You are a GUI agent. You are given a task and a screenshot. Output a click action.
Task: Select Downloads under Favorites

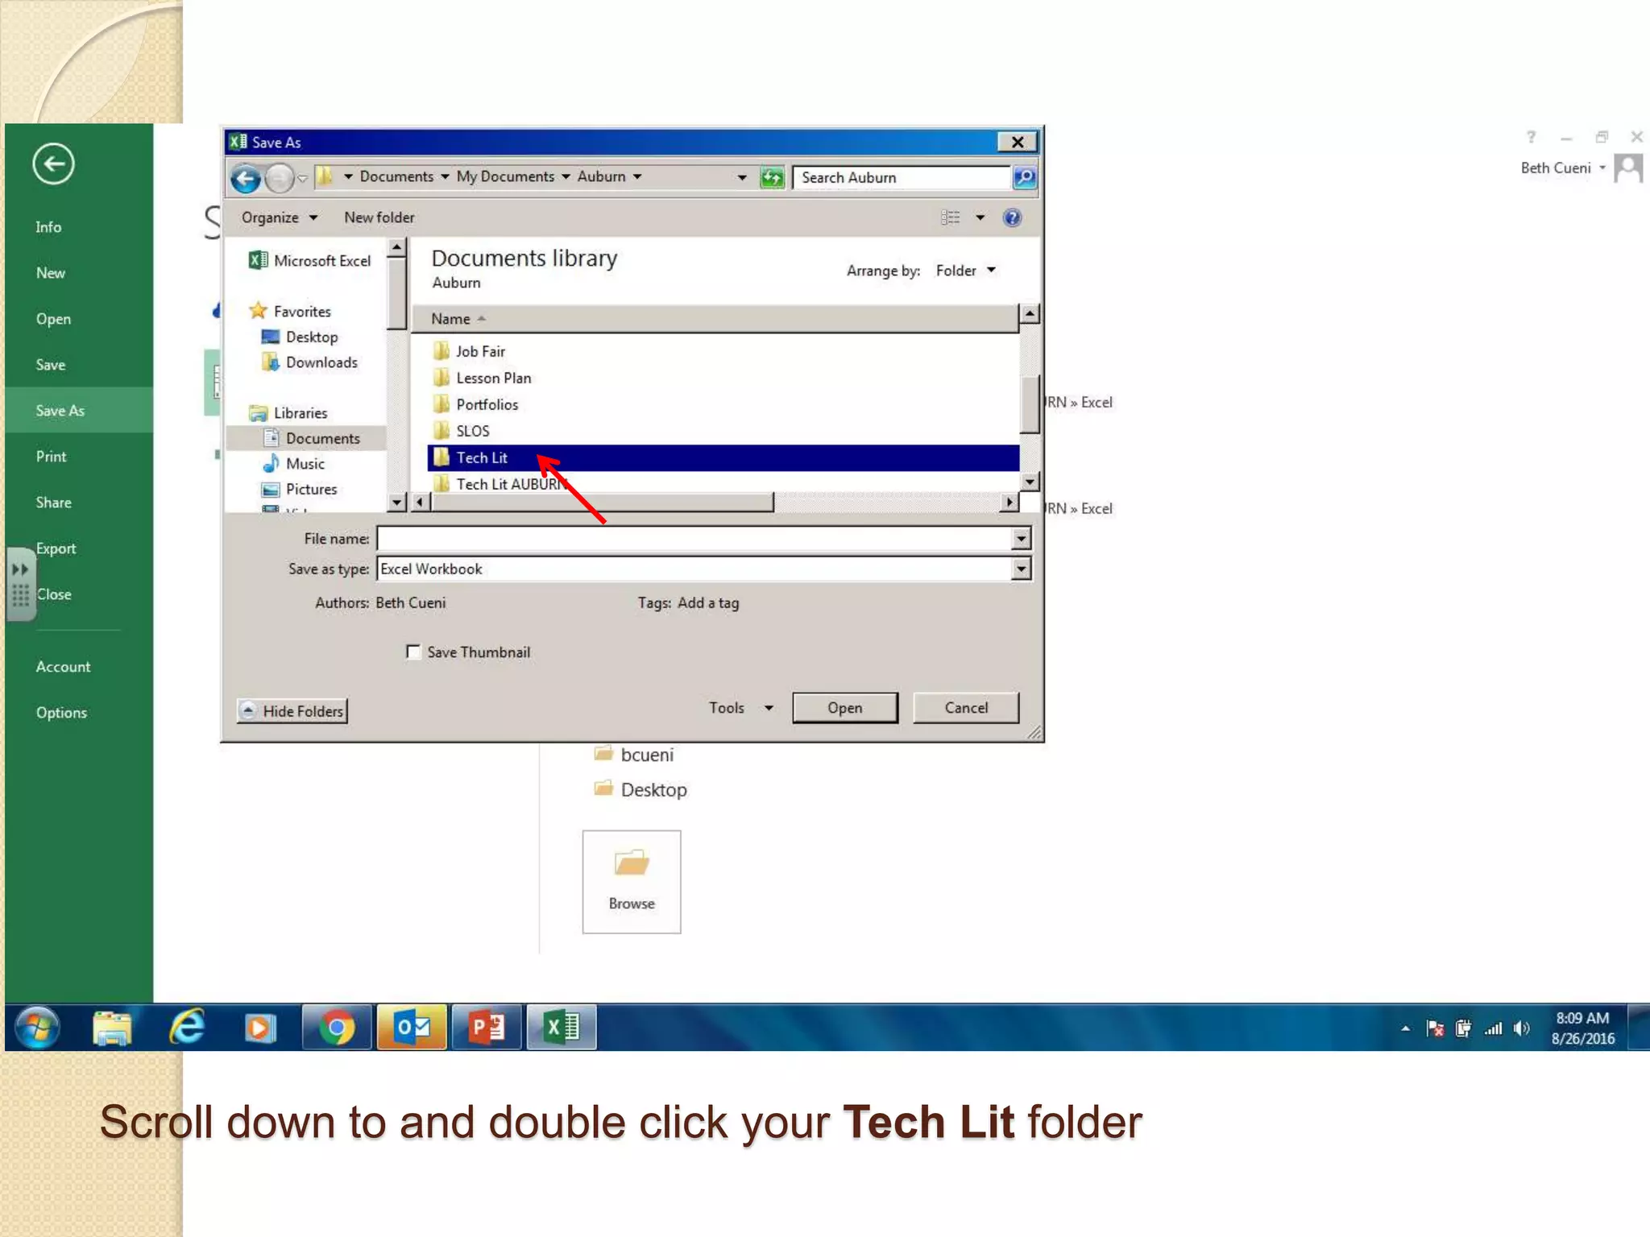[x=309, y=362]
